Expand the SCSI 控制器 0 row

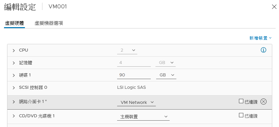point(14,88)
